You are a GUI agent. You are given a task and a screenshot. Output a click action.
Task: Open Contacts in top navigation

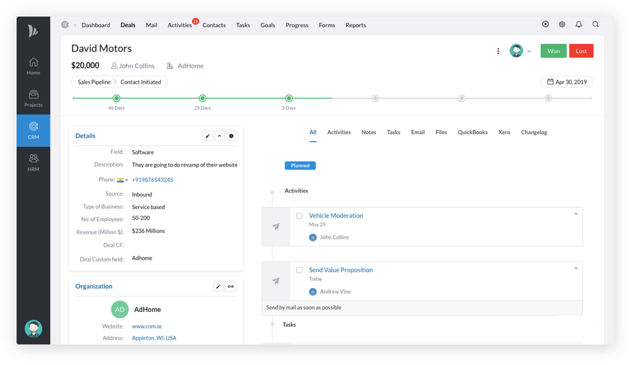pos(214,25)
